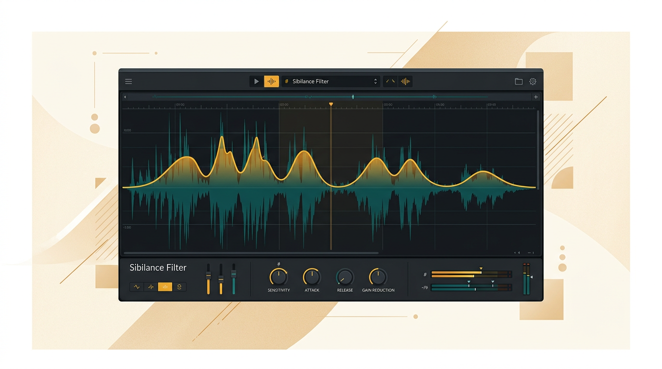Select the first filter shape mode icon
Screen dimensions: 662x369
click(137, 287)
